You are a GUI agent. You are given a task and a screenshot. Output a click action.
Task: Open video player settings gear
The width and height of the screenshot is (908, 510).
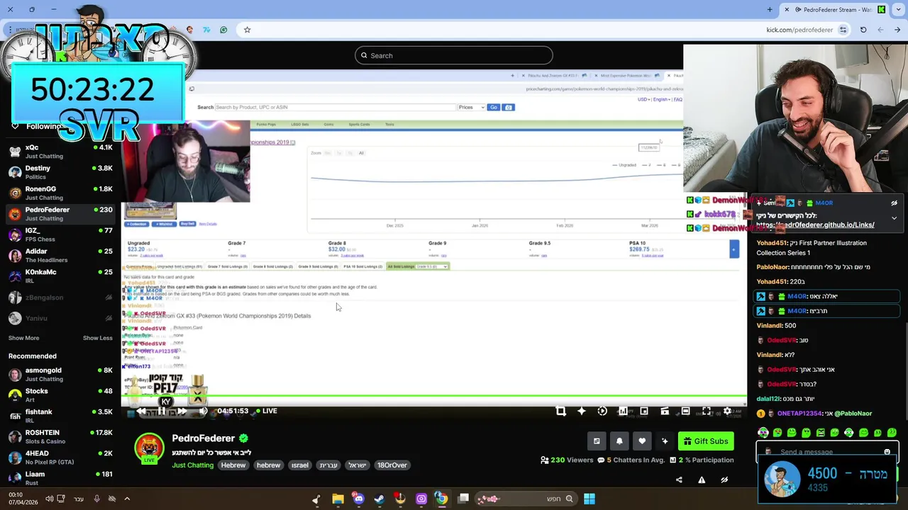(x=727, y=411)
